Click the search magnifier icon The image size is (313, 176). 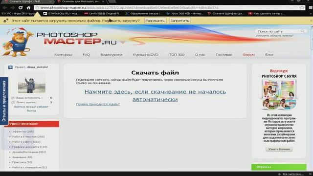click(303, 31)
